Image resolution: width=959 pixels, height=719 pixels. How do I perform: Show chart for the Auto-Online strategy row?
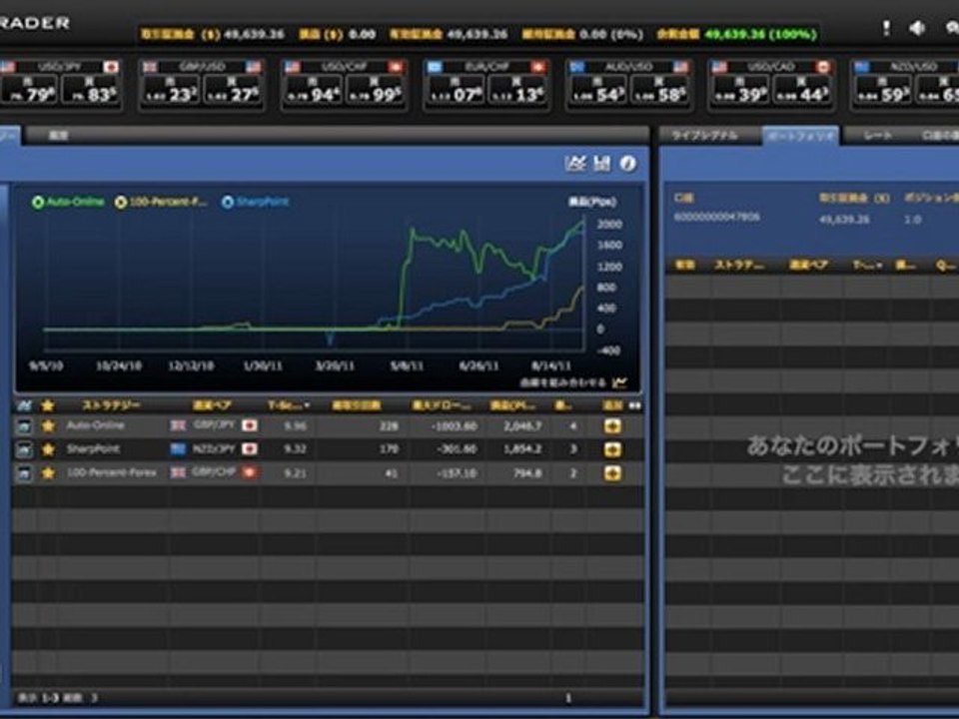coord(24,426)
